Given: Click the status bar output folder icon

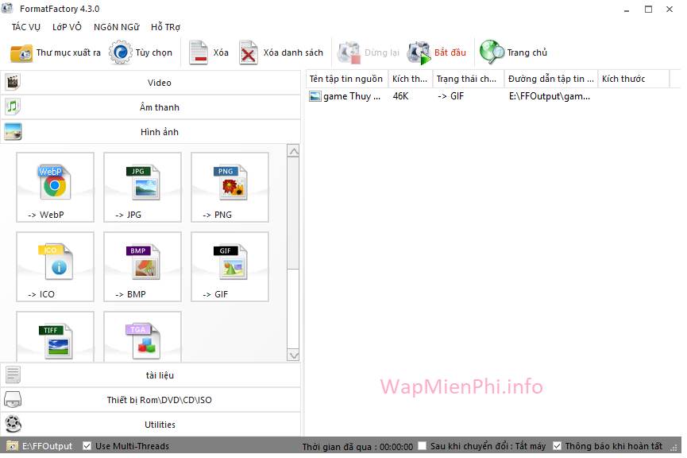Looking at the screenshot, I should tap(12, 446).
